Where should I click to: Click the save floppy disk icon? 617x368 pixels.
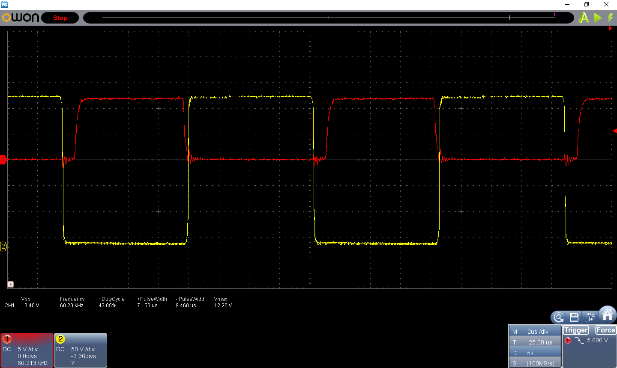574,317
